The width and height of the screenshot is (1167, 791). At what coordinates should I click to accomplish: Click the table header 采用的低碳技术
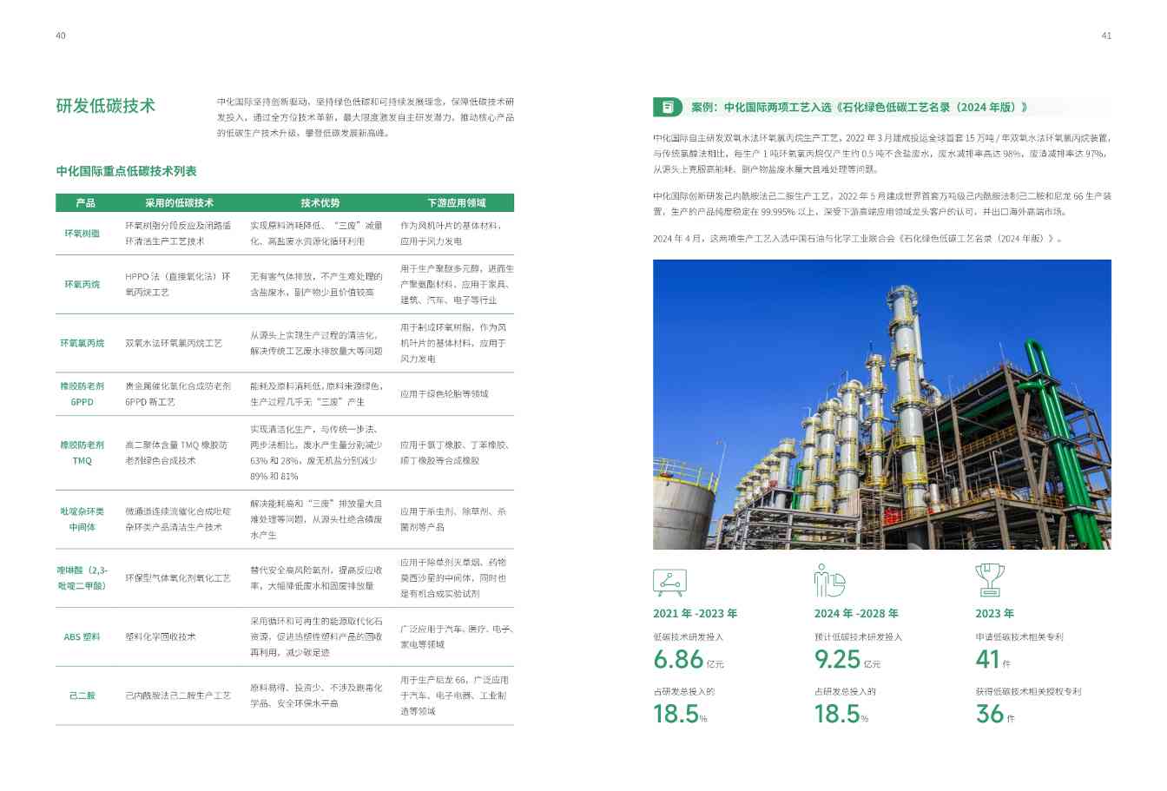click(179, 202)
